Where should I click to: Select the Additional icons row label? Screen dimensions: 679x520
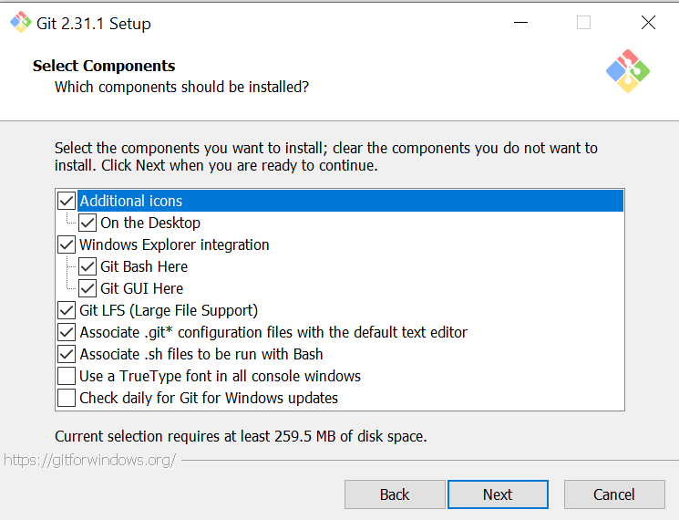(131, 201)
